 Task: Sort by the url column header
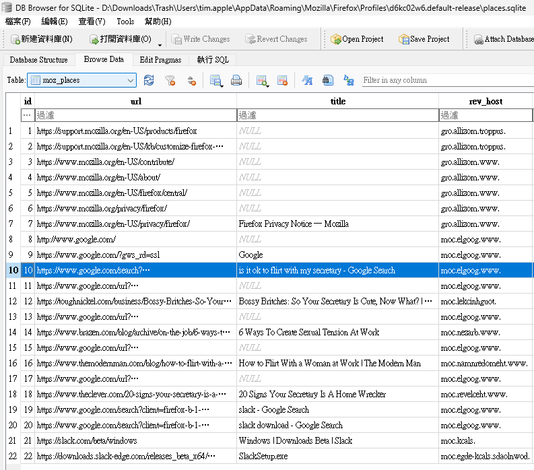[135, 101]
